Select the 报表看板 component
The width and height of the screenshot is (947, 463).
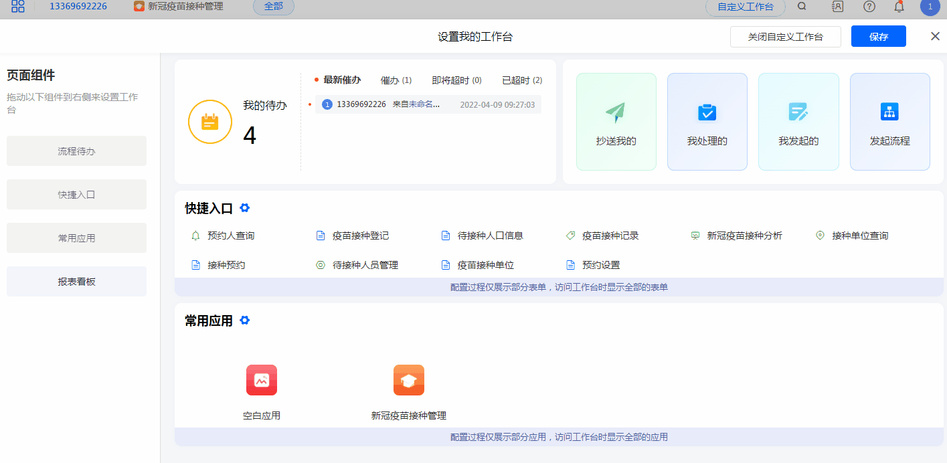[76, 282]
